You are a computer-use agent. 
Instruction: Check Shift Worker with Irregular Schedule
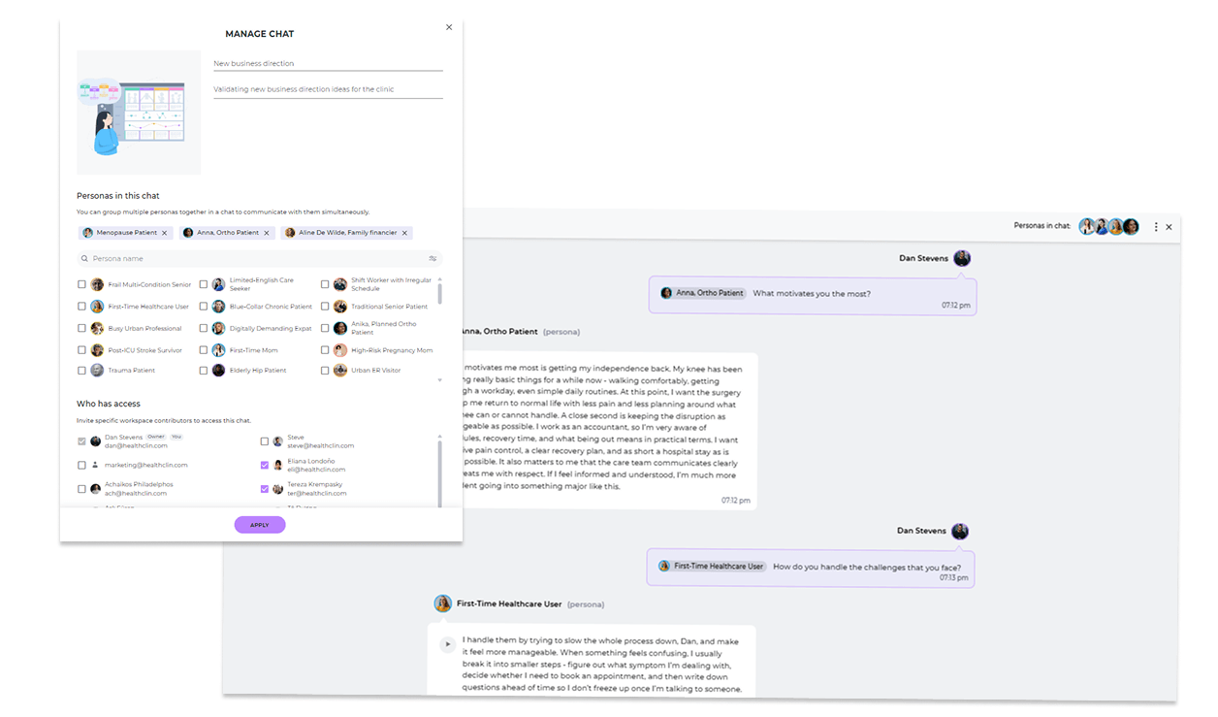pos(325,284)
